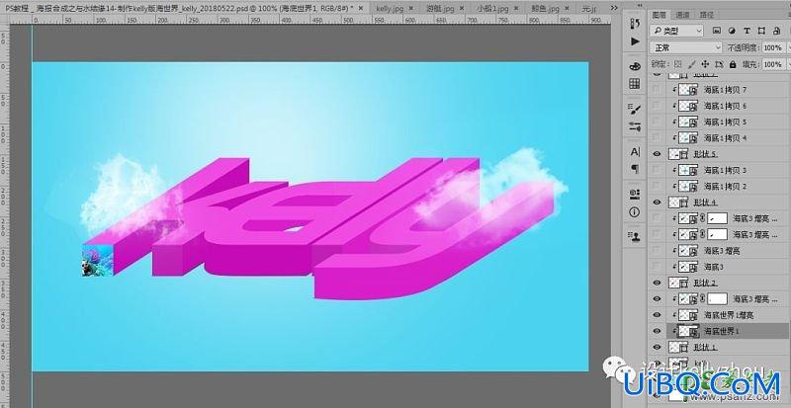The height and width of the screenshot is (408, 791).
Task: Show more document tabs with the double-arrow
Action: pyautogui.click(x=614, y=8)
